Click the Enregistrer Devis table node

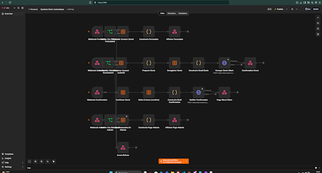coord(175,63)
